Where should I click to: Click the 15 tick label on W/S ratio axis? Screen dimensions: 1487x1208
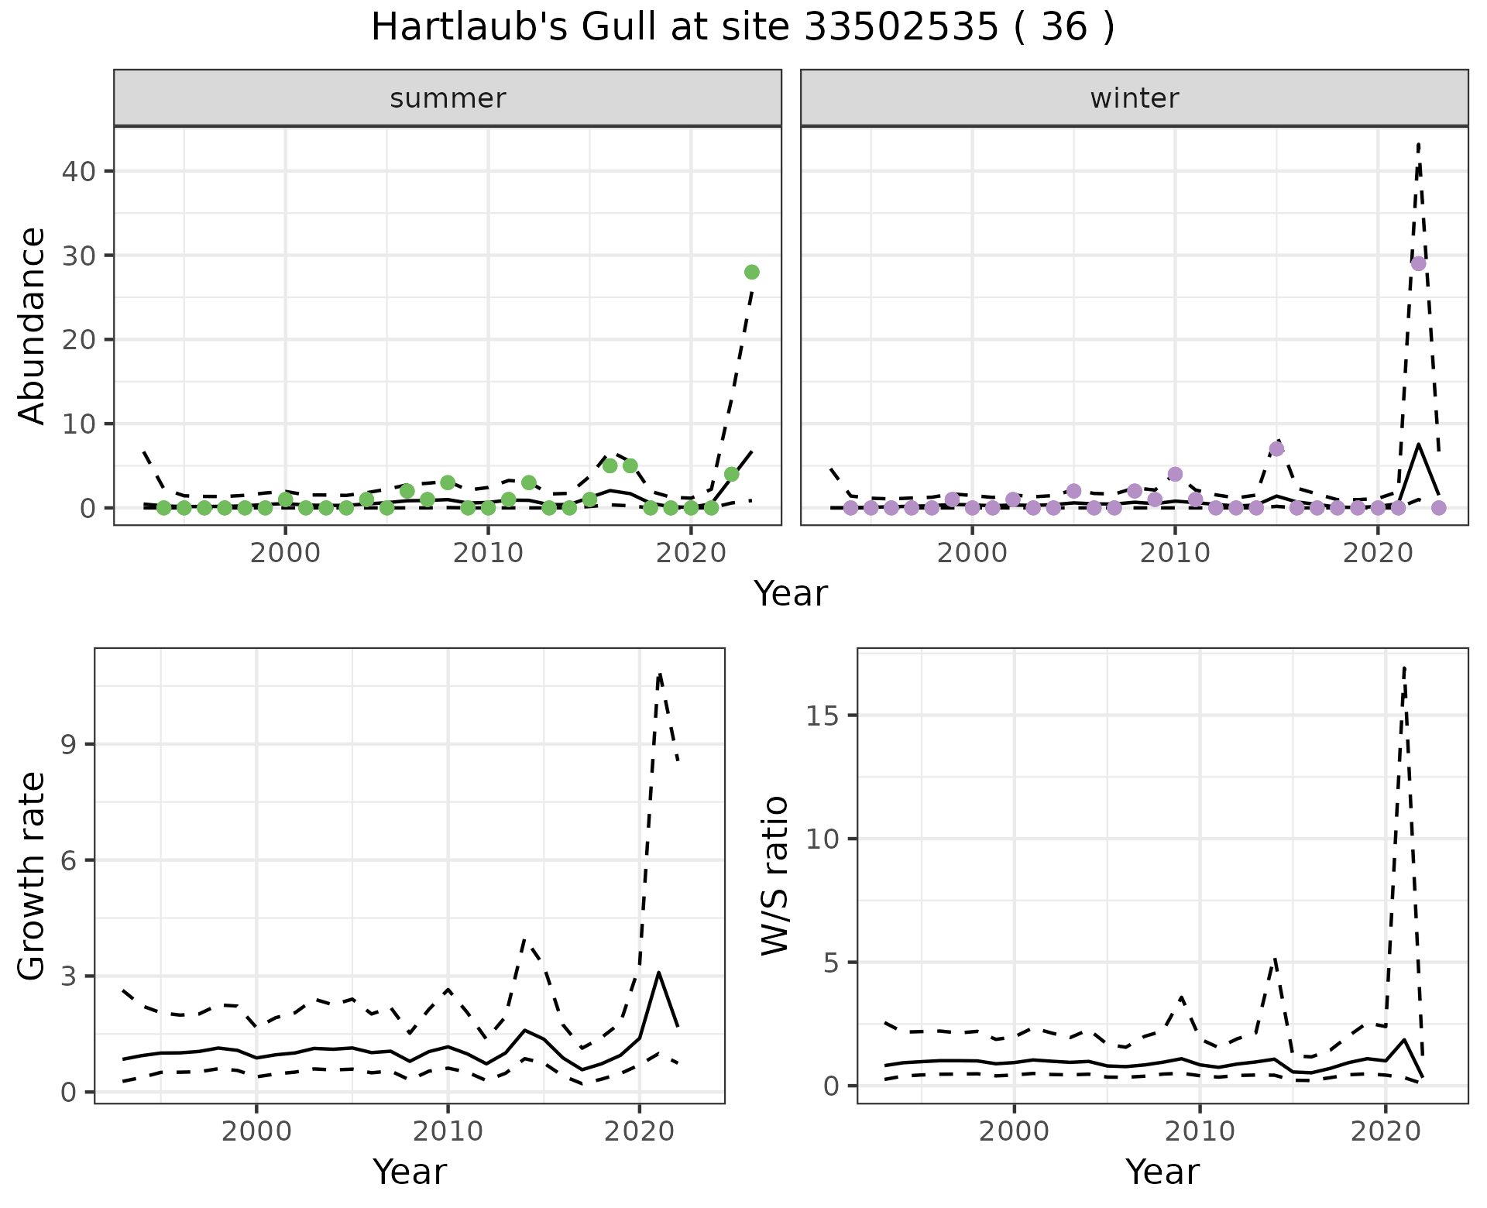824,716
